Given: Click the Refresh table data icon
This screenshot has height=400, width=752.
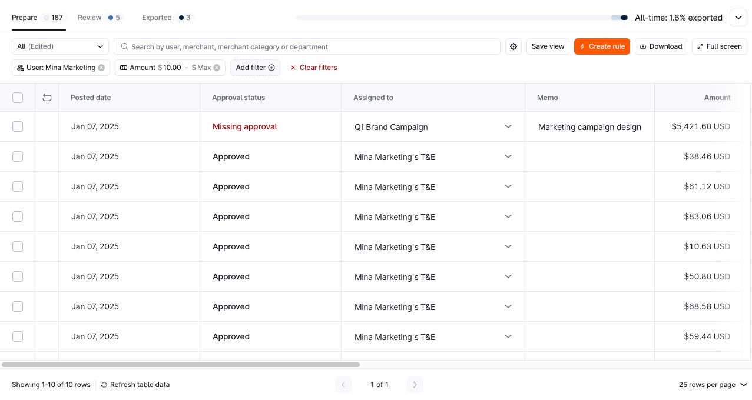Looking at the screenshot, I should (x=104, y=385).
